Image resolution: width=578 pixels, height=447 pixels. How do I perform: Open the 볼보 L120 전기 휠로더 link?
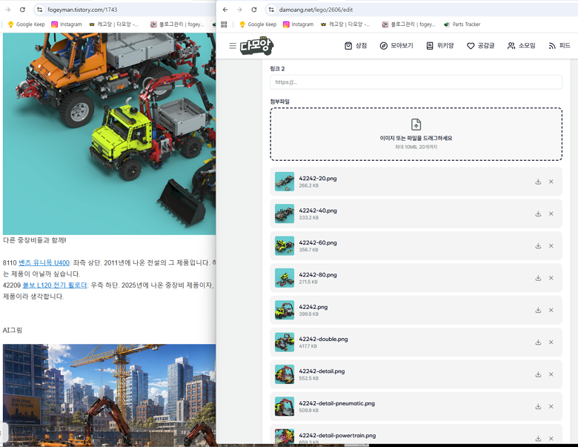click(x=55, y=285)
